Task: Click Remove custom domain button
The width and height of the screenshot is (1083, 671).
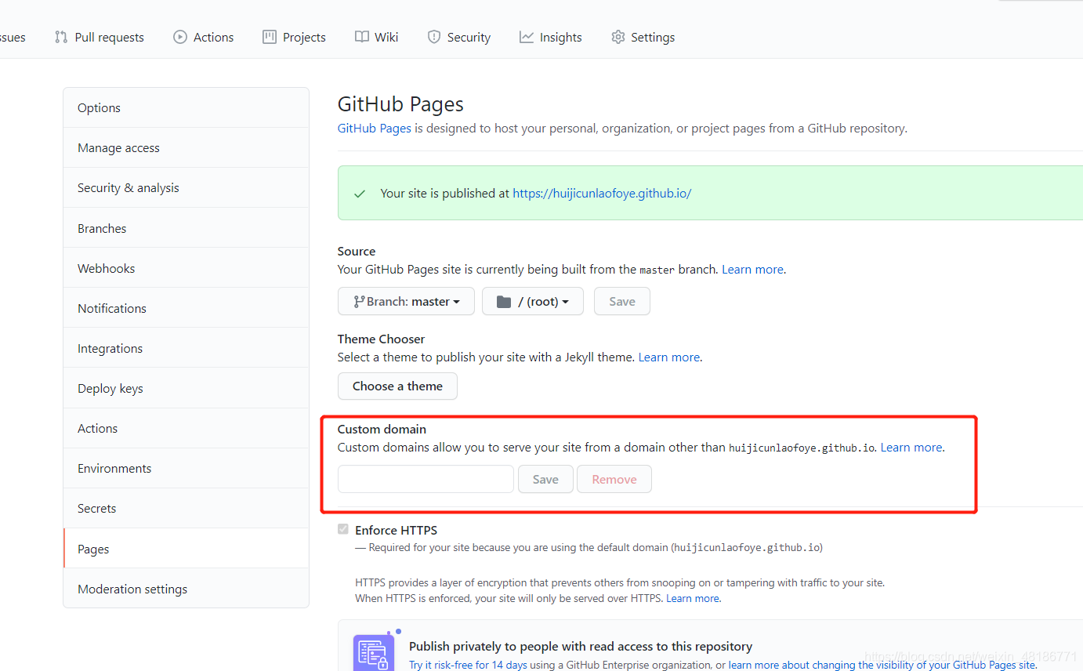Action: [614, 479]
